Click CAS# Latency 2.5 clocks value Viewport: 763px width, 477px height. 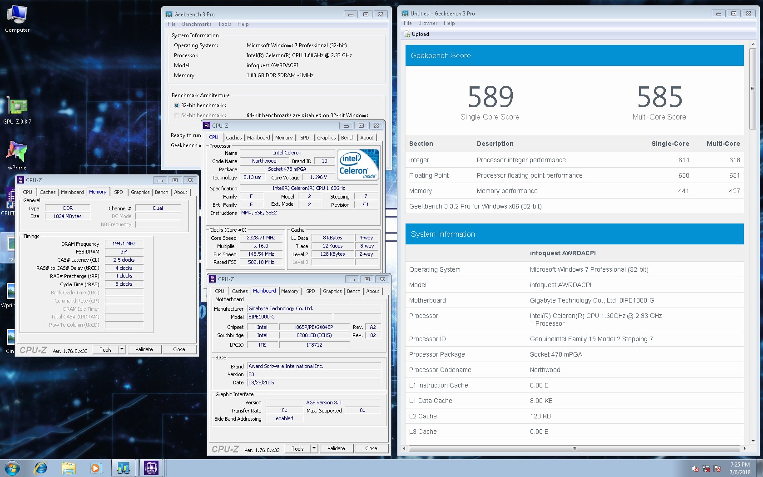[x=124, y=260]
